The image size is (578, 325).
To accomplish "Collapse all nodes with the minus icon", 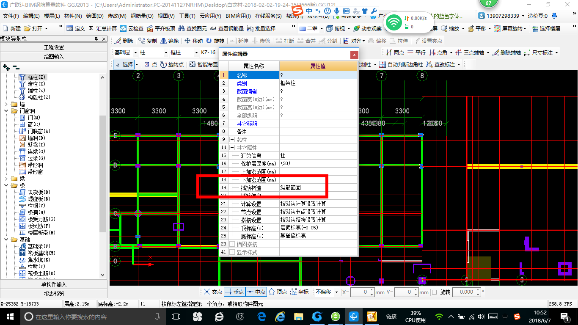I will (16, 67).
